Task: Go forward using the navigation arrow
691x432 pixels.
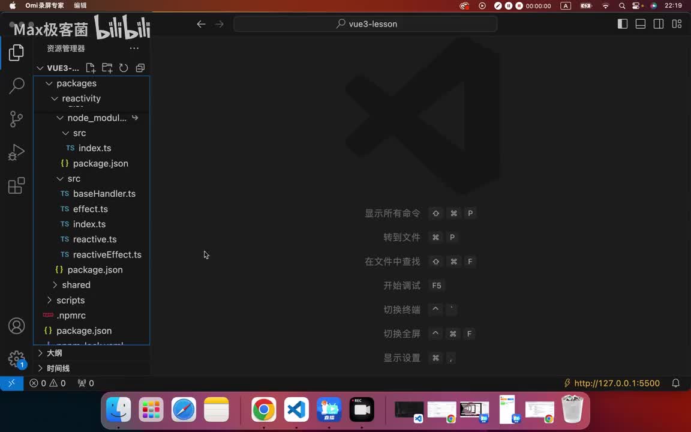Action: (220, 24)
